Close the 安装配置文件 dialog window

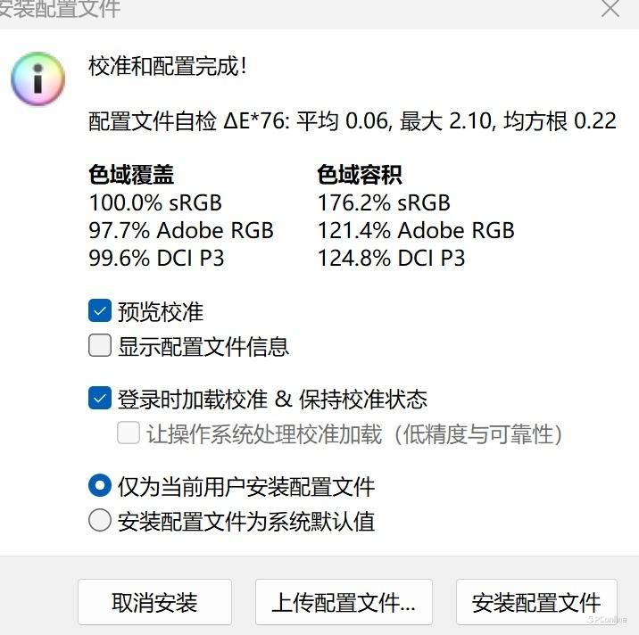pos(610,9)
